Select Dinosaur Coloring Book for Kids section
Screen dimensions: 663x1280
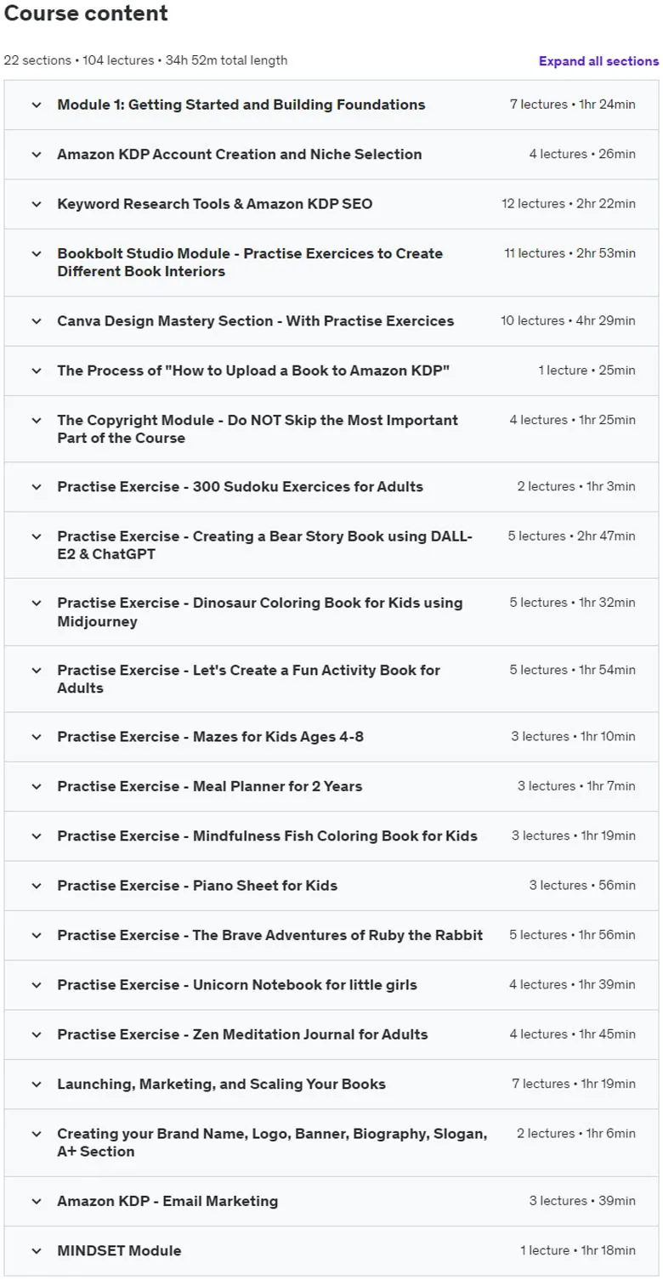[x=331, y=612]
